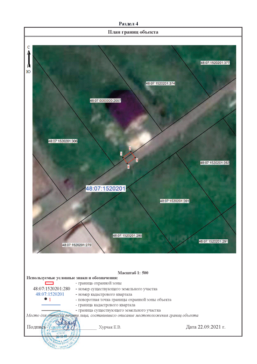Select parcel label 48:07:1520201:282
The height and width of the screenshot is (364, 257).
coord(214,163)
